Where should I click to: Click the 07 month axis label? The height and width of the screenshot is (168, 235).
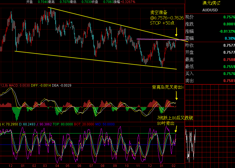coord(91,166)
